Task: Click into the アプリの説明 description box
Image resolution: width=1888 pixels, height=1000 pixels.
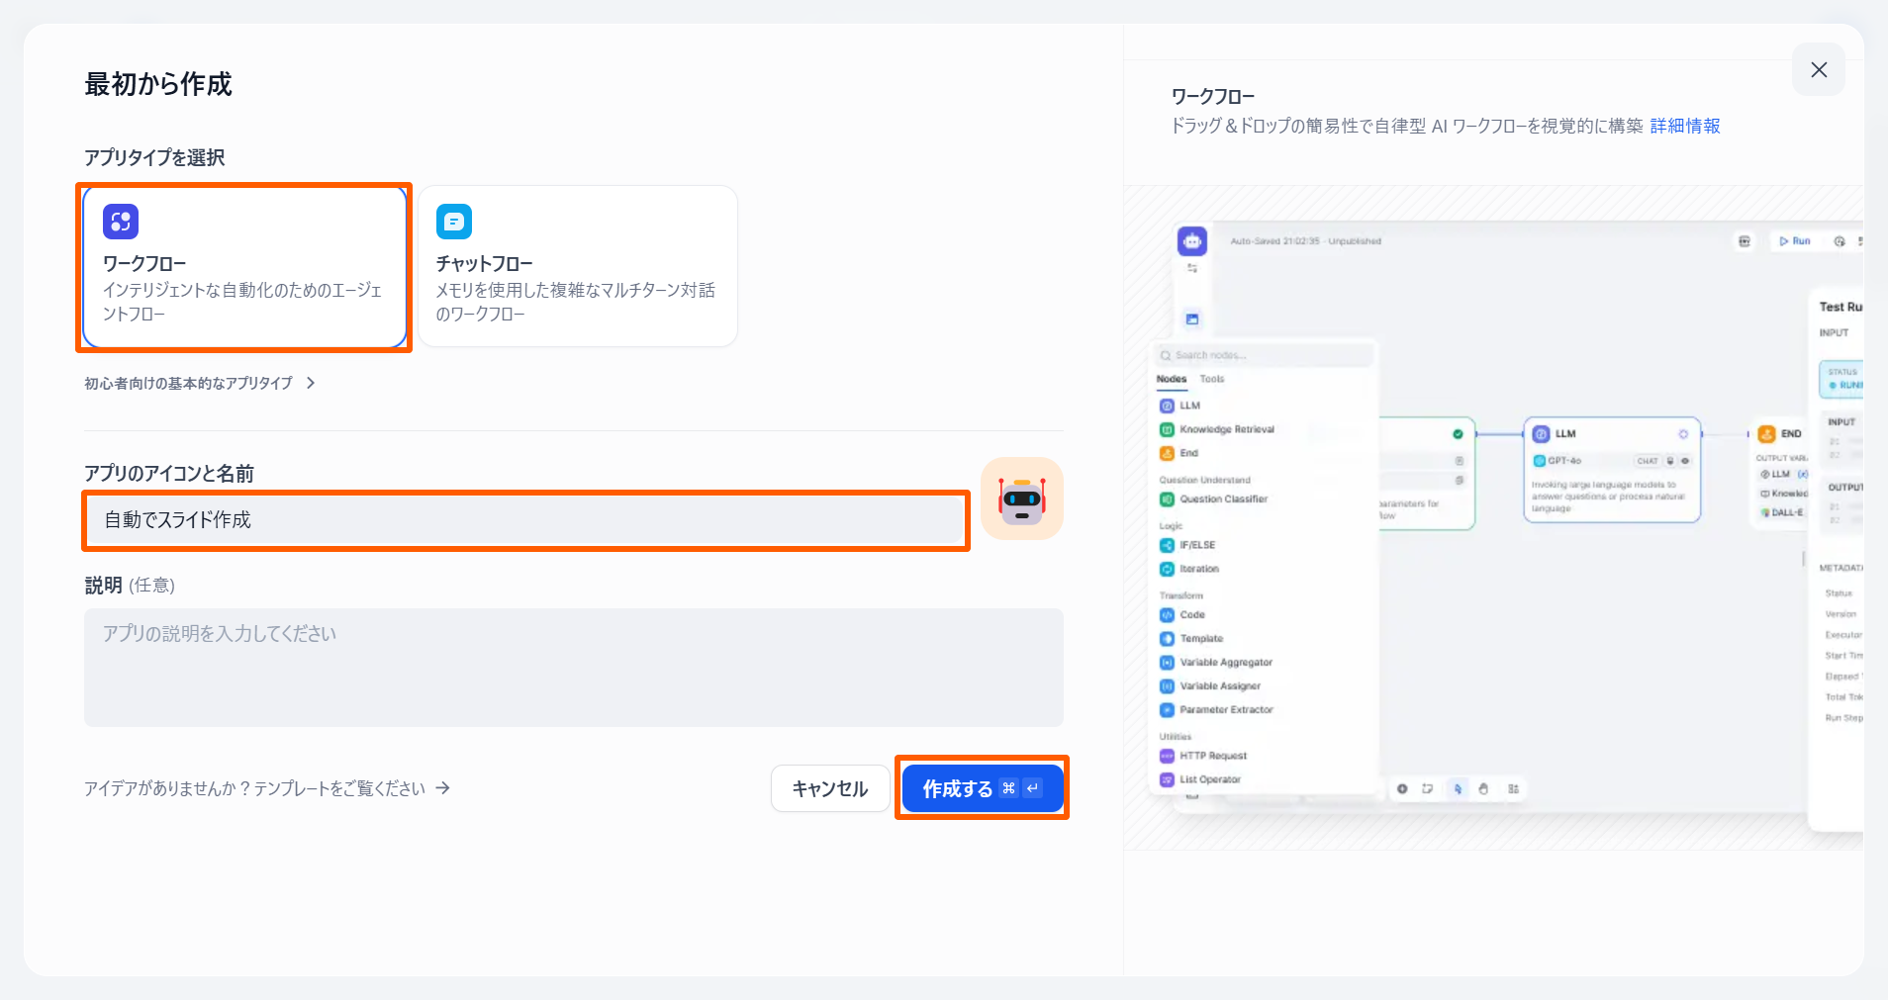Action: pos(573,667)
